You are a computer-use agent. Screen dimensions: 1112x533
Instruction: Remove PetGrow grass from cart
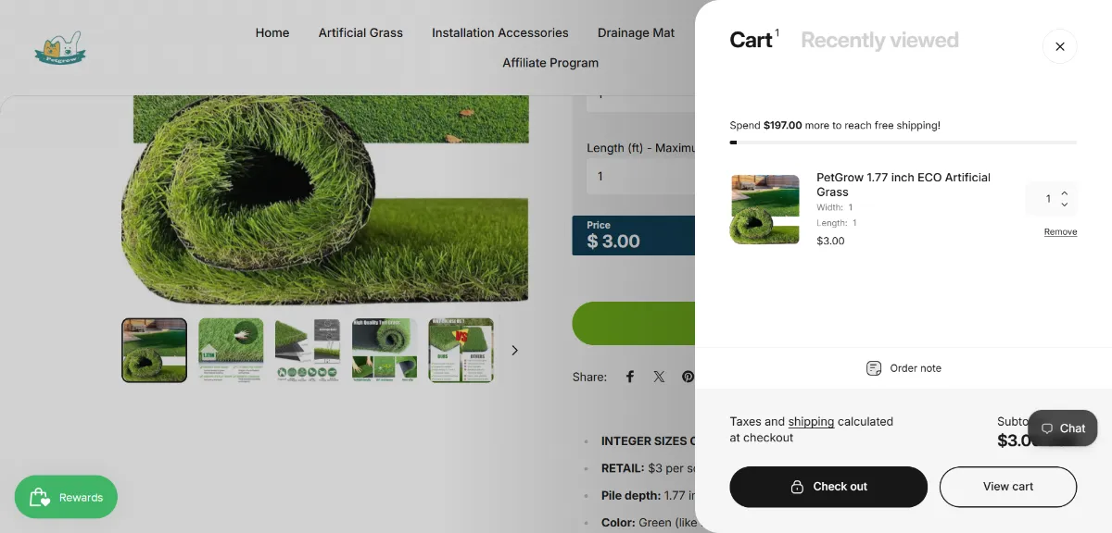tap(1060, 231)
